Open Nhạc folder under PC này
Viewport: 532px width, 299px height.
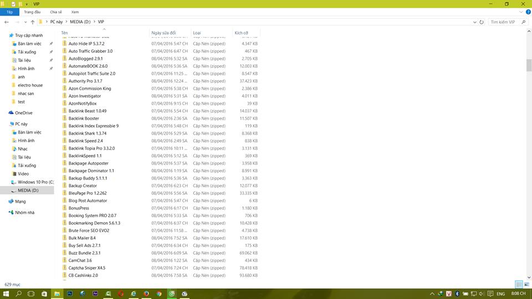point(22,149)
